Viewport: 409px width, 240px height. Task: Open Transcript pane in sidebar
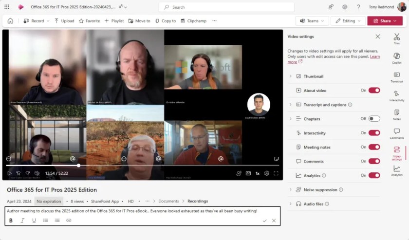(x=397, y=77)
